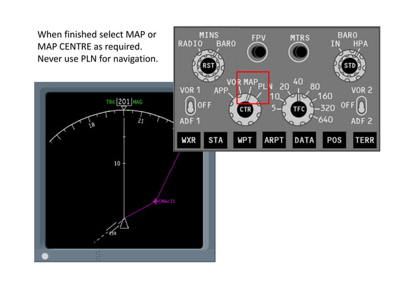Click the MAG label on the display
The width and height of the screenshot is (404, 303).
point(137,102)
